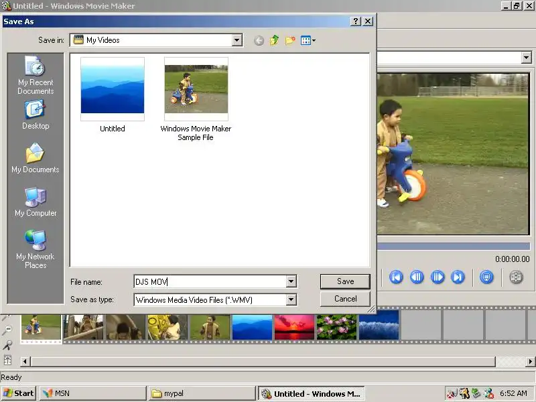Click storyboard scroll right arrow
The height and width of the screenshot is (402, 536).
pos(530,361)
